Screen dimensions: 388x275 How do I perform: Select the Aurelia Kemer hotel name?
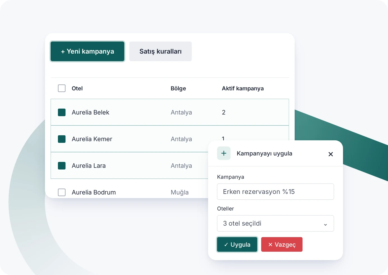(x=92, y=139)
